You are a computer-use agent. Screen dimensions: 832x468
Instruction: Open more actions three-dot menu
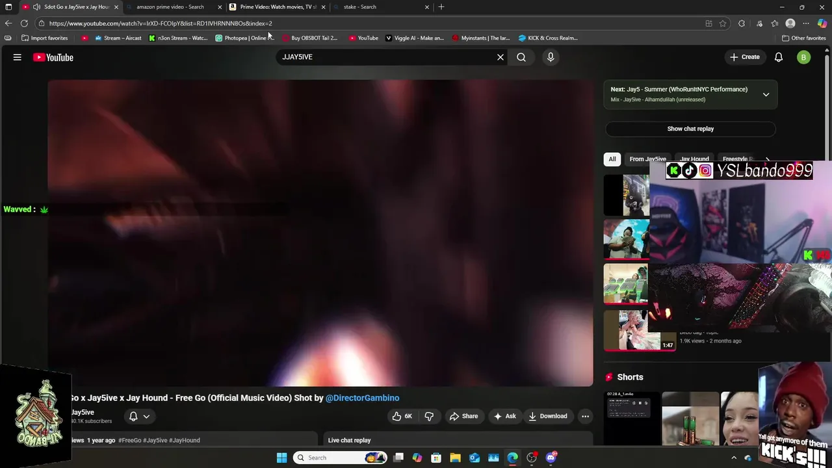(x=585, y=416)
